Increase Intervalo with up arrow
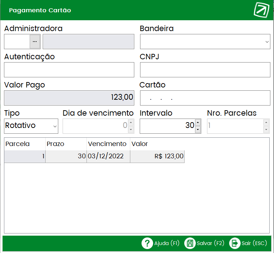 pos(198,123)
